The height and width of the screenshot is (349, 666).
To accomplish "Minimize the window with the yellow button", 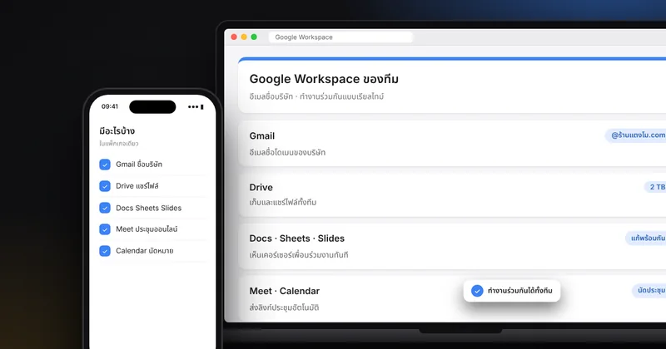I will pos(244,37).
